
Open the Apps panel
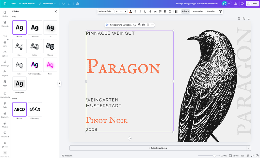tap(5, 83)
